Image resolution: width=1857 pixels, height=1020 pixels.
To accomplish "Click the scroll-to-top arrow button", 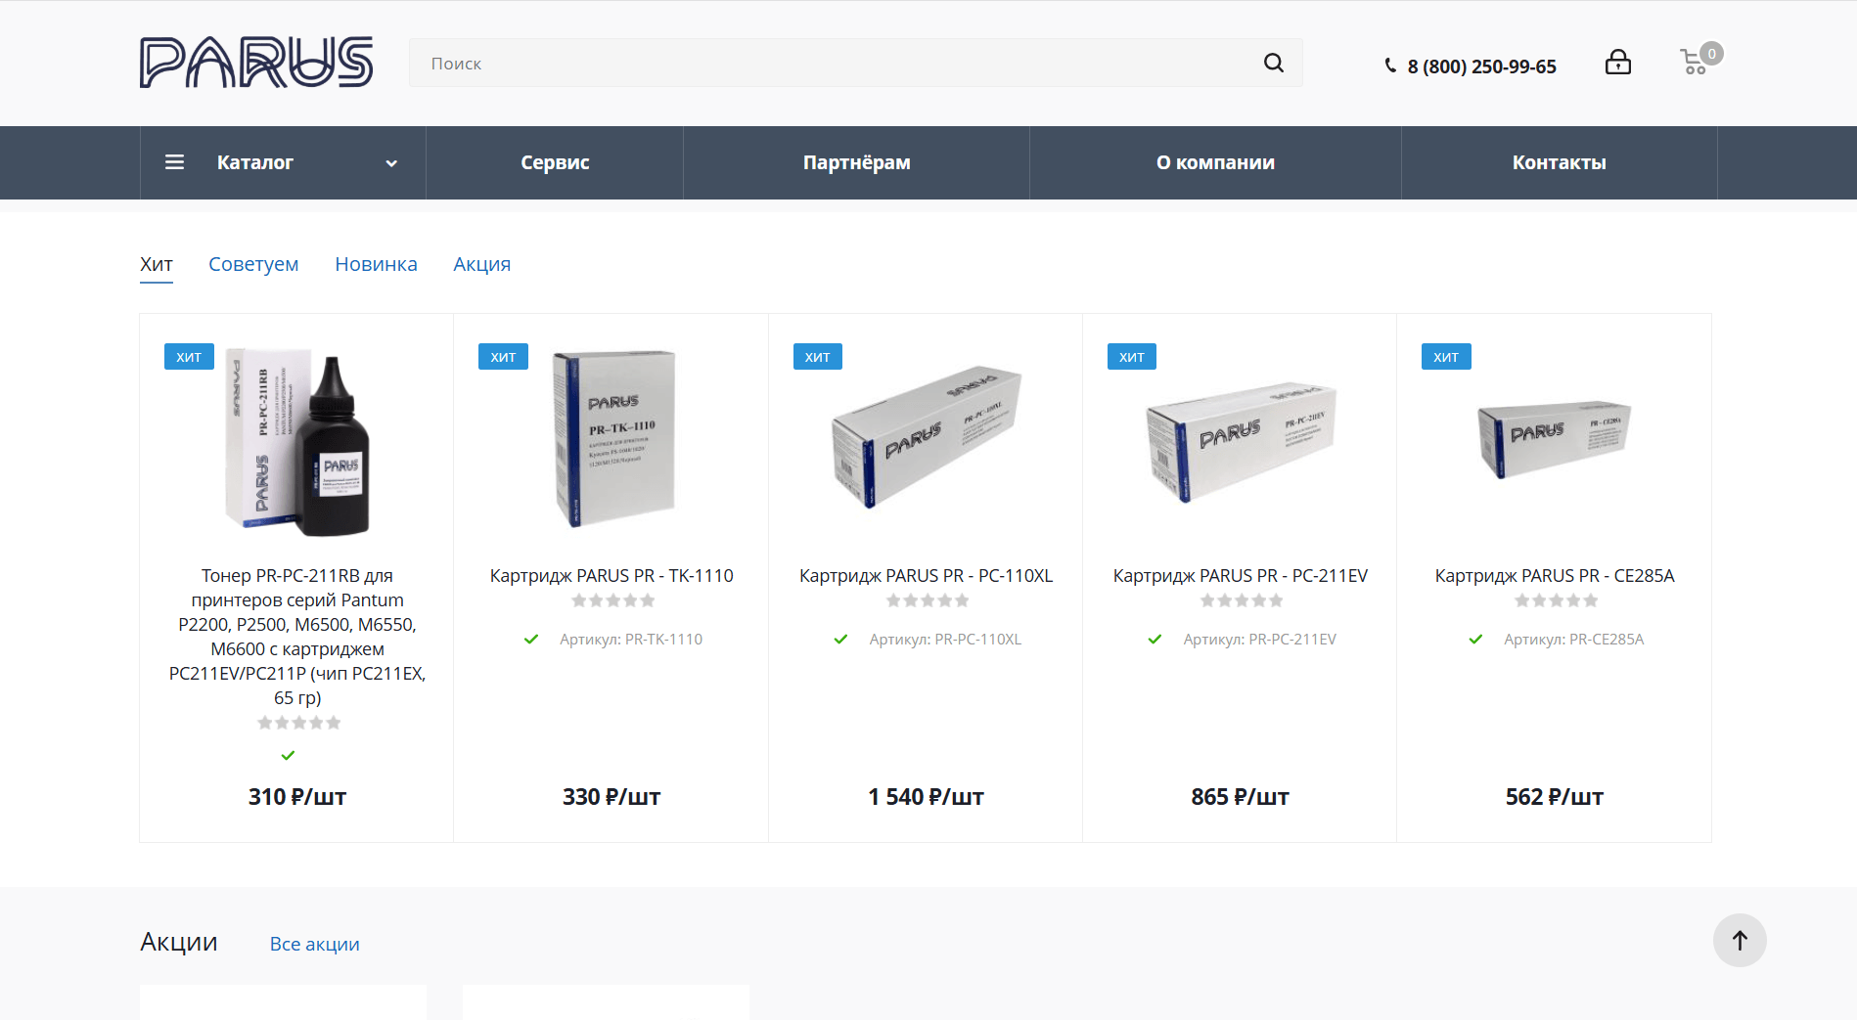I will click(x=1740, y=941).
